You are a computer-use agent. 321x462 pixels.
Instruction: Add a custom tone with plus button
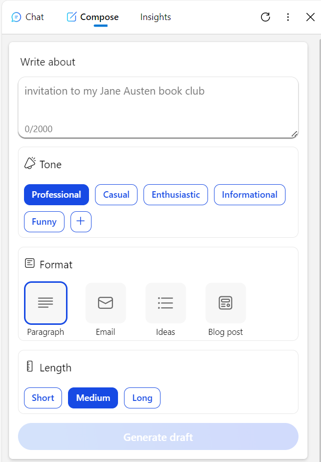(x=81, y=222)
